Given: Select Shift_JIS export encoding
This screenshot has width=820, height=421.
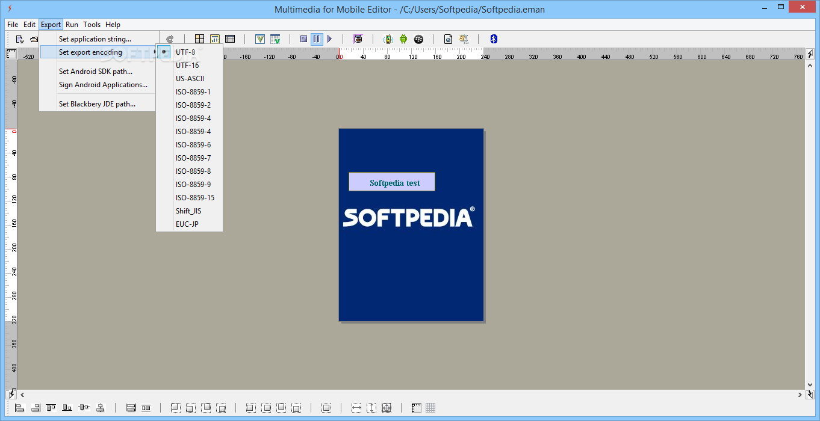Looking at the screenshot, I should 190,211.
